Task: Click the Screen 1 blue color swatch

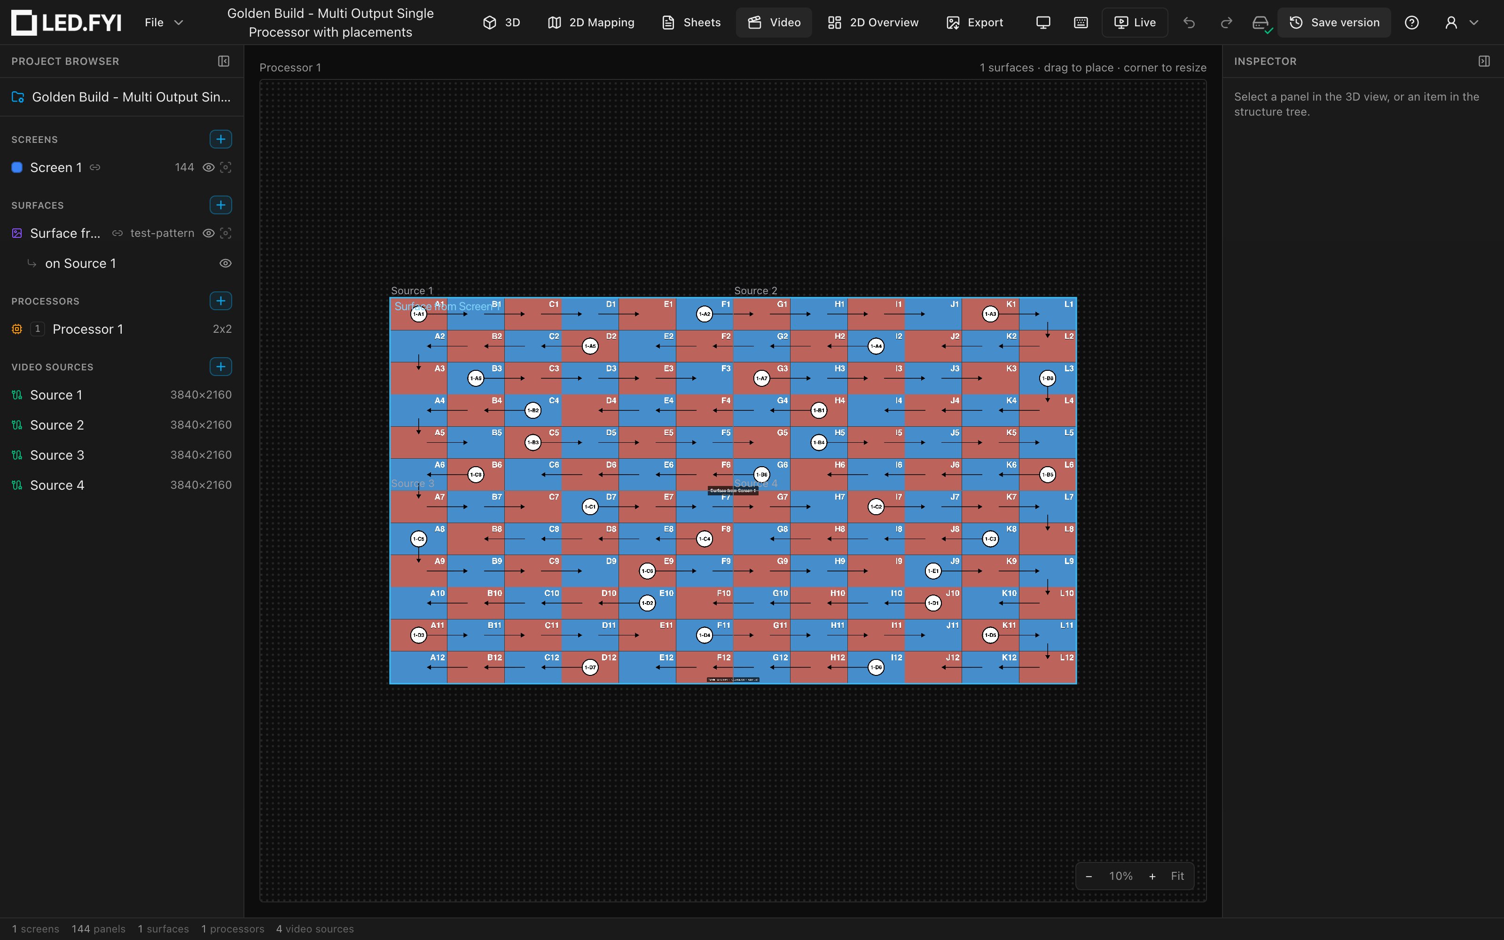Action: 17,167
